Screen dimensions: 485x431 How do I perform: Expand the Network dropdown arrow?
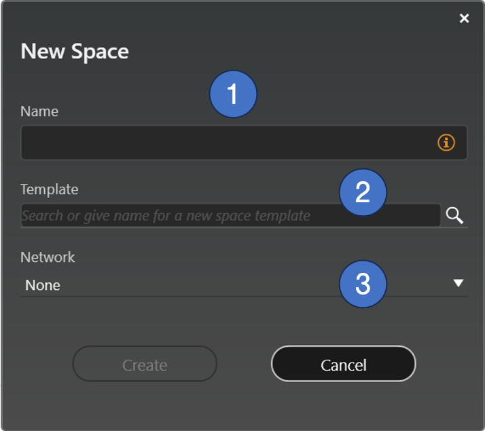click(x=459, y=284)
